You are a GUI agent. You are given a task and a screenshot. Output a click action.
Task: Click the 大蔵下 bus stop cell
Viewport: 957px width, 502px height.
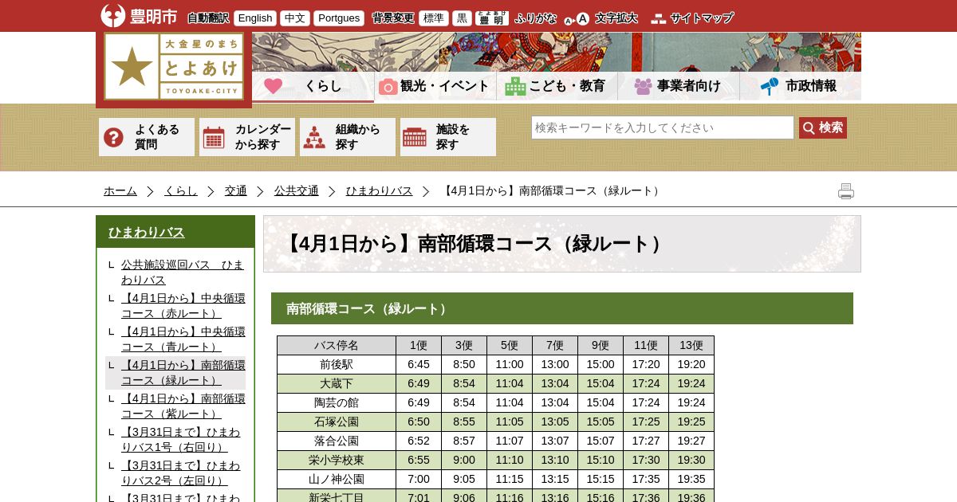coord(337,383)
